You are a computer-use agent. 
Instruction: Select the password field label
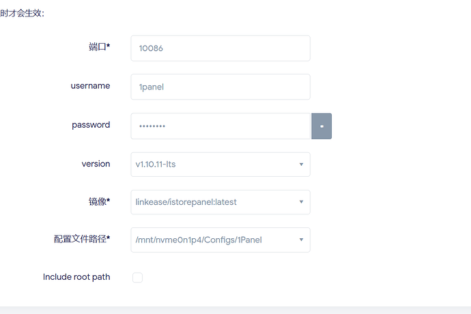(x=91, y=125)
